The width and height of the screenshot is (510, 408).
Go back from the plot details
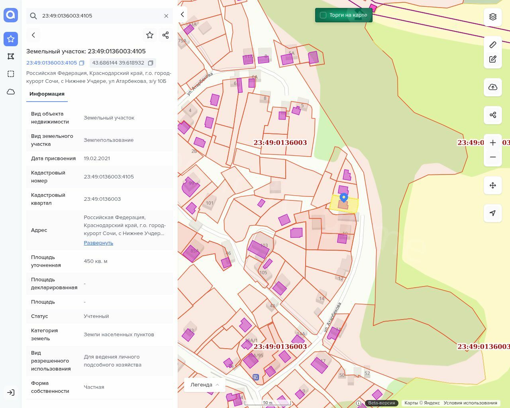(33, 35)
